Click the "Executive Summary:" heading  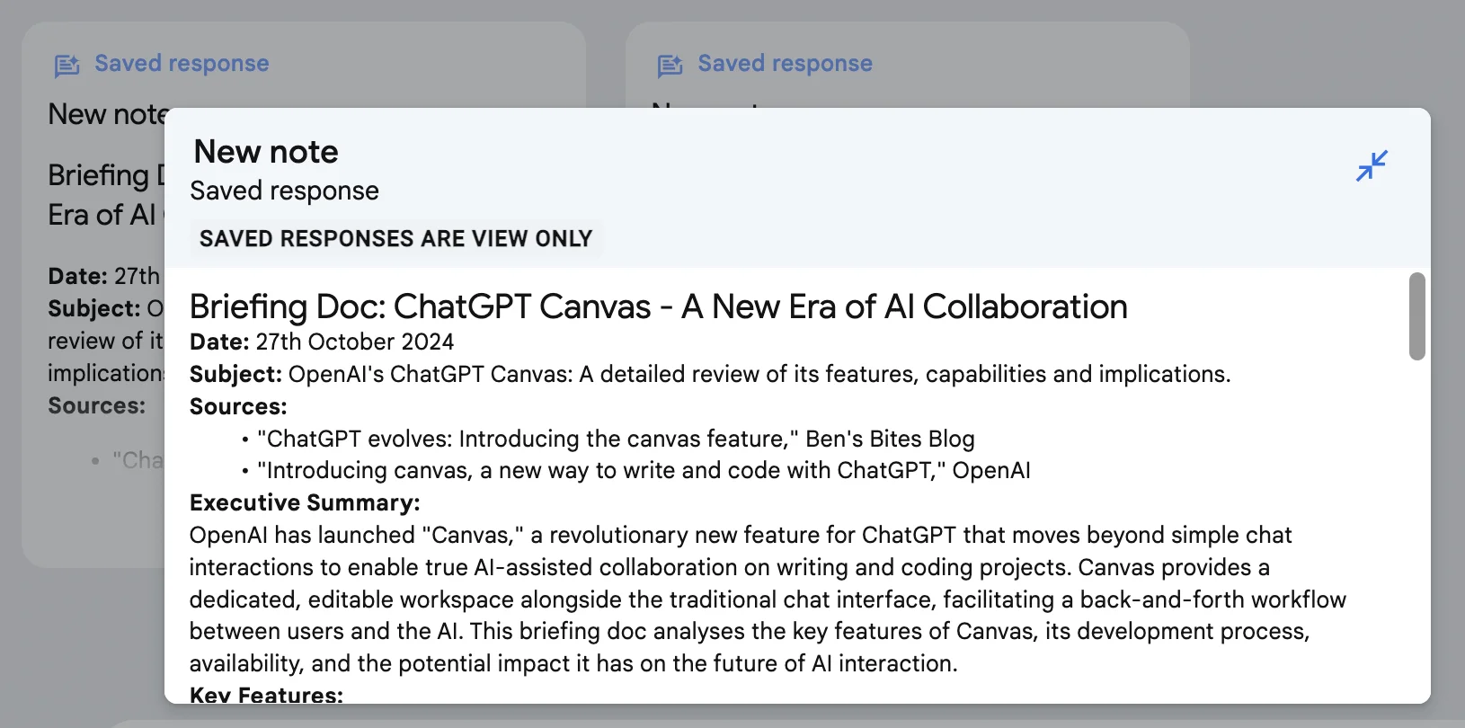[305, 503]
